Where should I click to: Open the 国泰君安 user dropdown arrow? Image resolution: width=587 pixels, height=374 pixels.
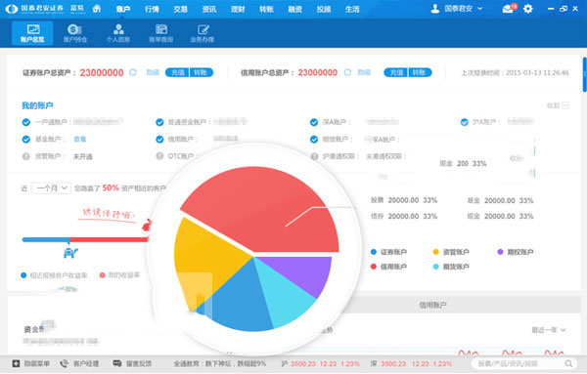click(x=480, y=9)
